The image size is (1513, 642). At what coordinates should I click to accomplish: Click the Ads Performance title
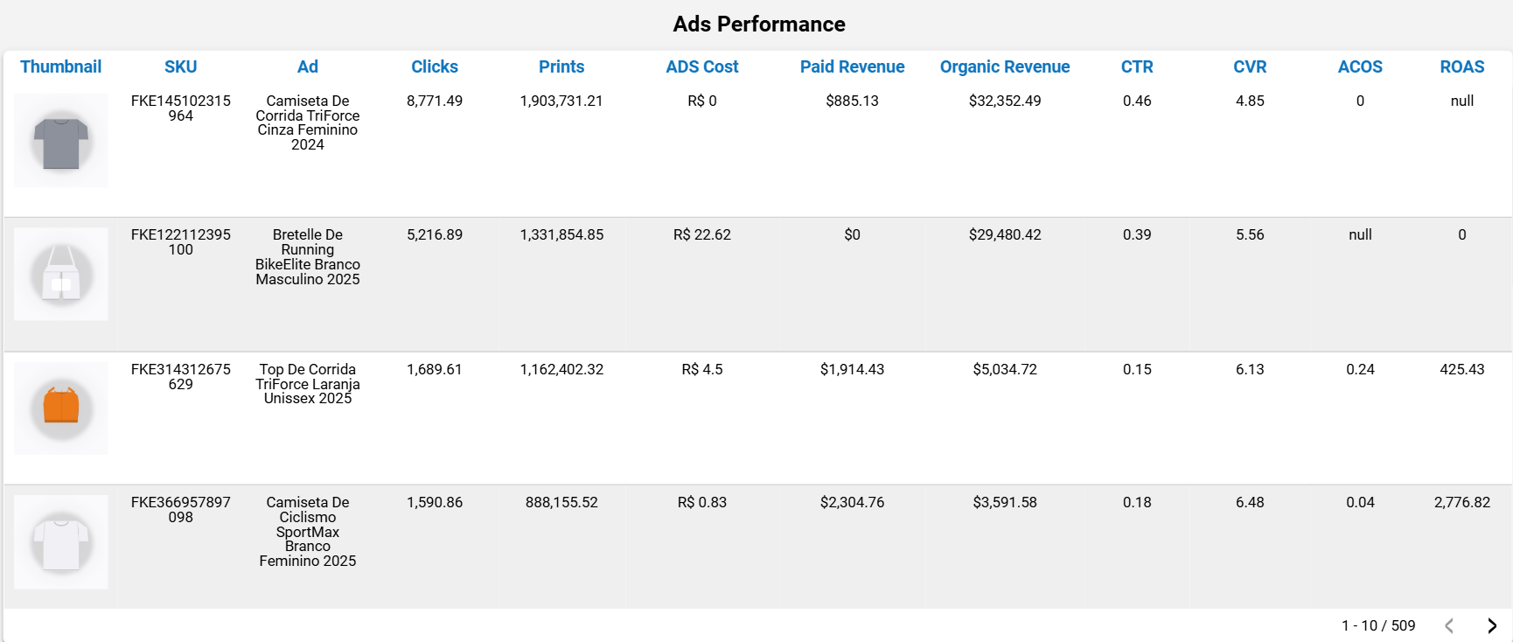759,24
